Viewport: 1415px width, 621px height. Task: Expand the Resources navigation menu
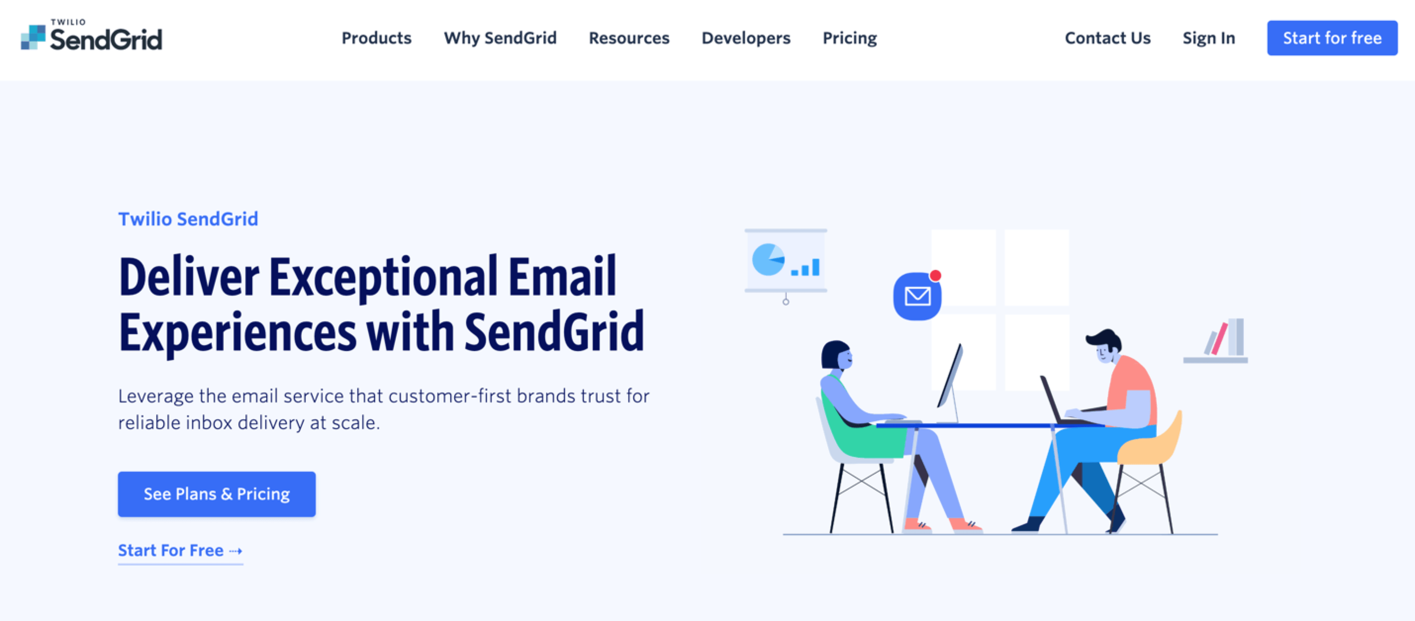coord(629,37)
